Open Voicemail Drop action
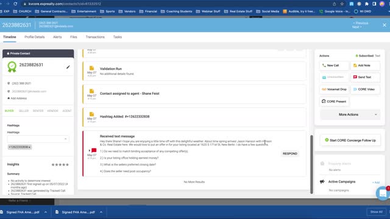390x219 pixels. [x=334, y=89]
